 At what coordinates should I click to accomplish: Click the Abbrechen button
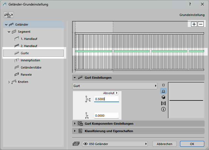(x=165, y=144)
